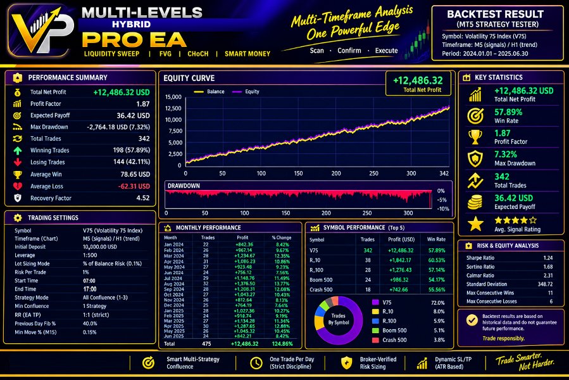Image resolution: width=569 pixels, height=380 pixels.
Task: Click the SMART MONEY label
Action: pyautogui.click(x=247, y=54)
